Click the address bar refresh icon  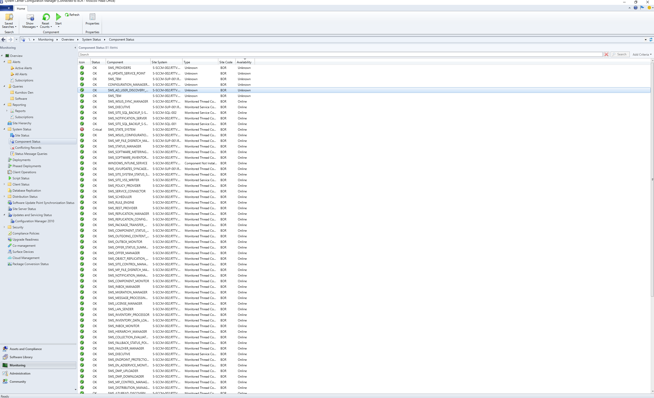pos(650,40)
